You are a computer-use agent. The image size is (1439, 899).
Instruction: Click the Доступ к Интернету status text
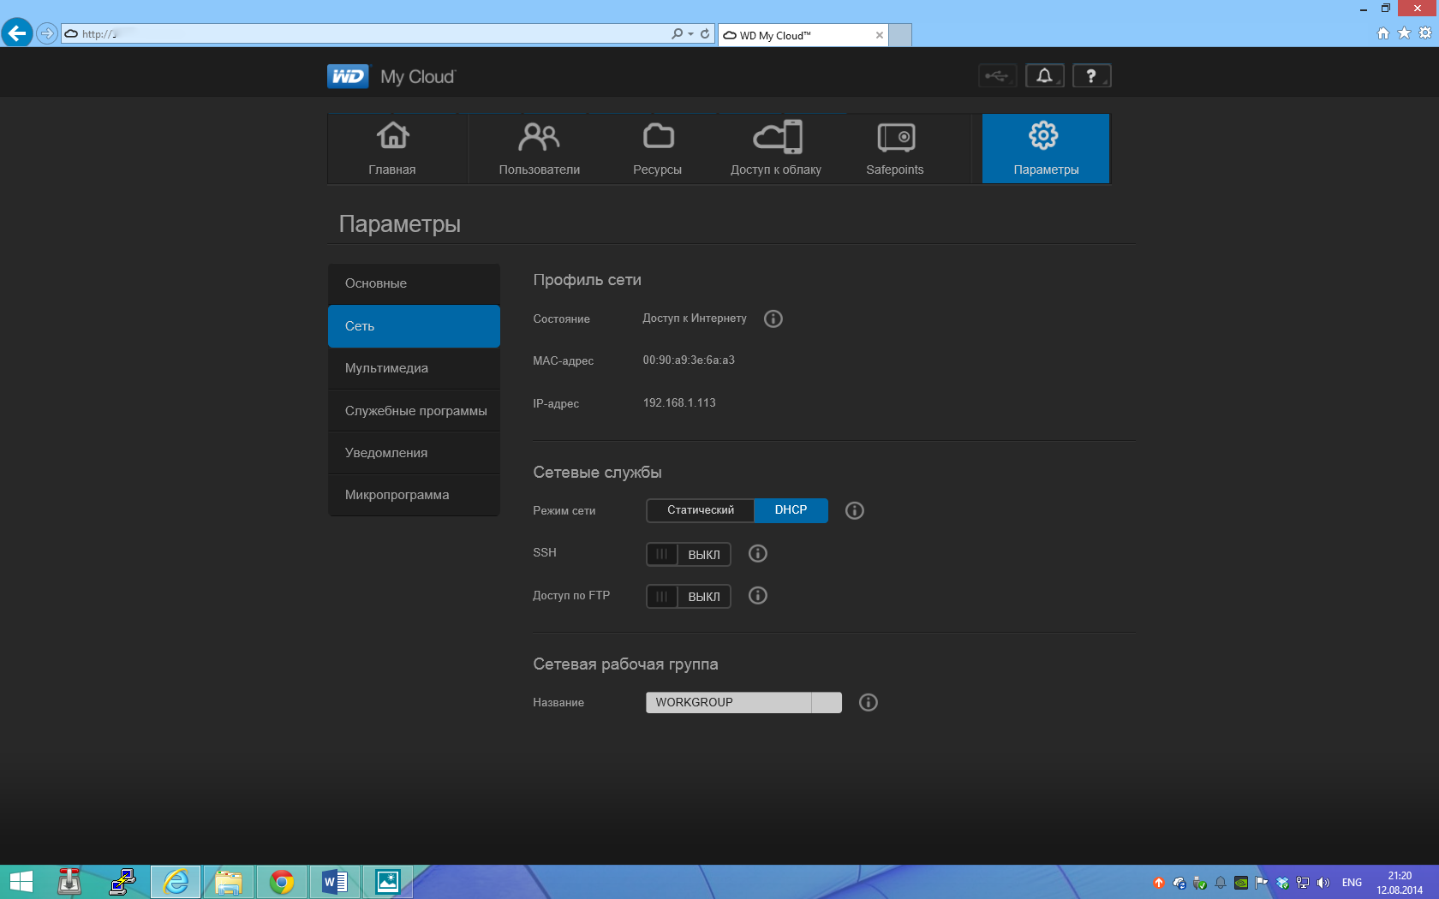695,319
